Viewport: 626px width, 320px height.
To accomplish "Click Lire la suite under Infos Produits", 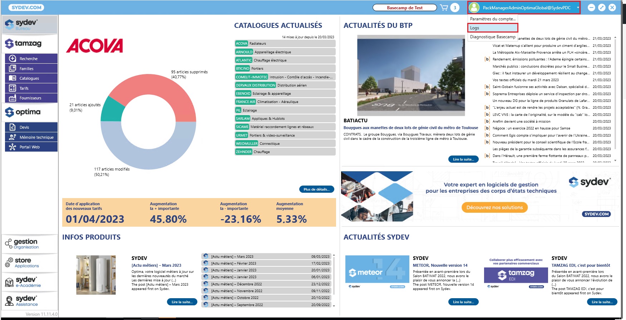I will click(182, 302).
